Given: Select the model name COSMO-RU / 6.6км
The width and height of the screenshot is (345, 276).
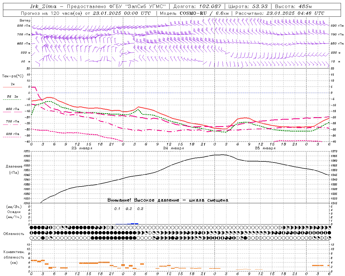Looking at the screenshot, I should [204, 13].
